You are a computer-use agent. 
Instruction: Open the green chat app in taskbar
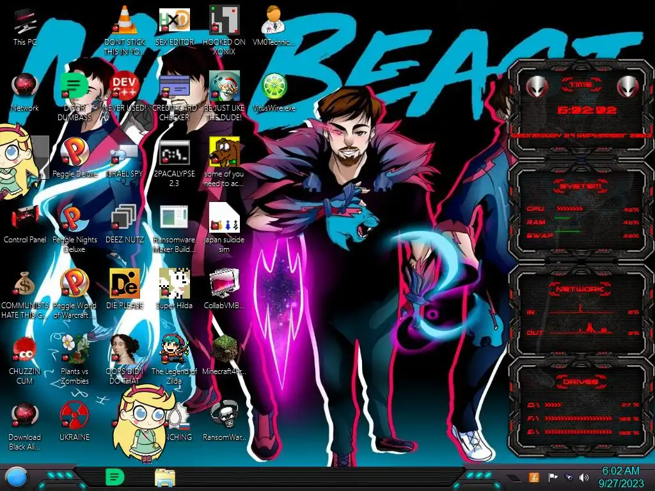point(114,477)
